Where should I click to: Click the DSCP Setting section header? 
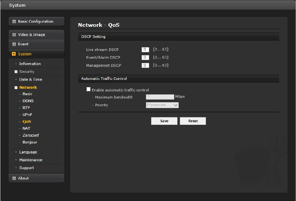pyautogui.click(x=179, y=37)
